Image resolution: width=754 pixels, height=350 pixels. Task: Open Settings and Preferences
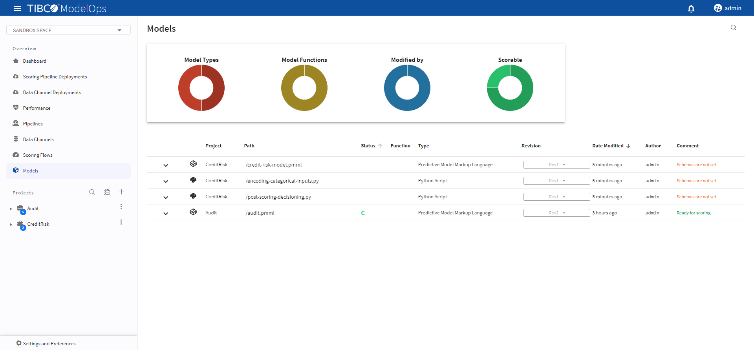tap(49, 343)
